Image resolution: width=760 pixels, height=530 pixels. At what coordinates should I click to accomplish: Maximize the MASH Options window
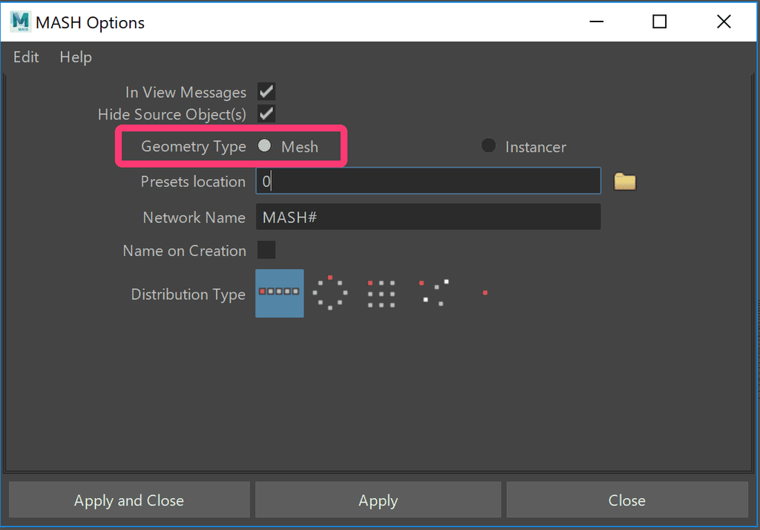tap(660, 22)
